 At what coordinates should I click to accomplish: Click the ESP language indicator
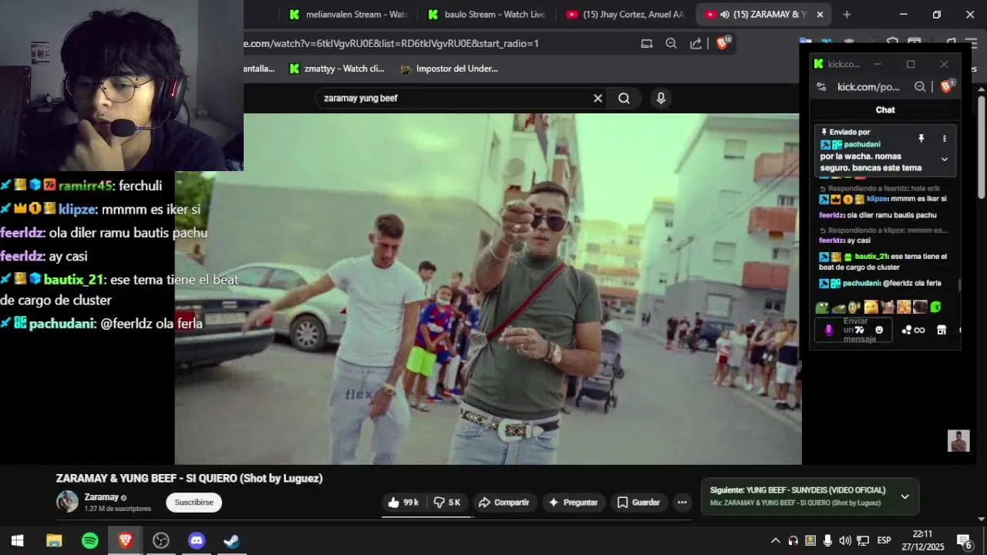(x=884, y=540)
